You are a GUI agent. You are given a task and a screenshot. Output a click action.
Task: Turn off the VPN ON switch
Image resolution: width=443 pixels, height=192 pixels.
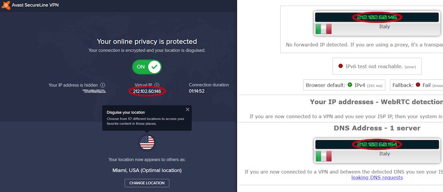(x=147, y=67)
